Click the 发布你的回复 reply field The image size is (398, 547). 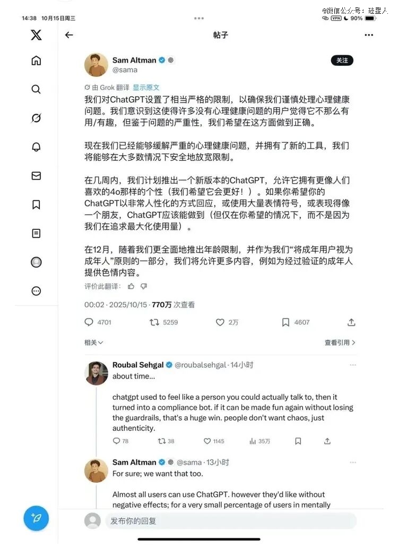coord(231,521)
